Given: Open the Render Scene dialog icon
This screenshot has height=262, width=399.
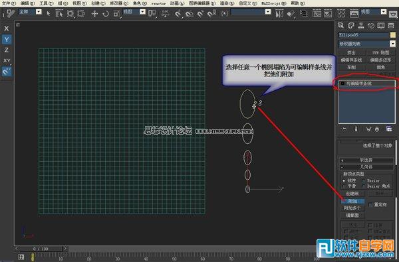Looking at the screenshot, I should [354, 13].
